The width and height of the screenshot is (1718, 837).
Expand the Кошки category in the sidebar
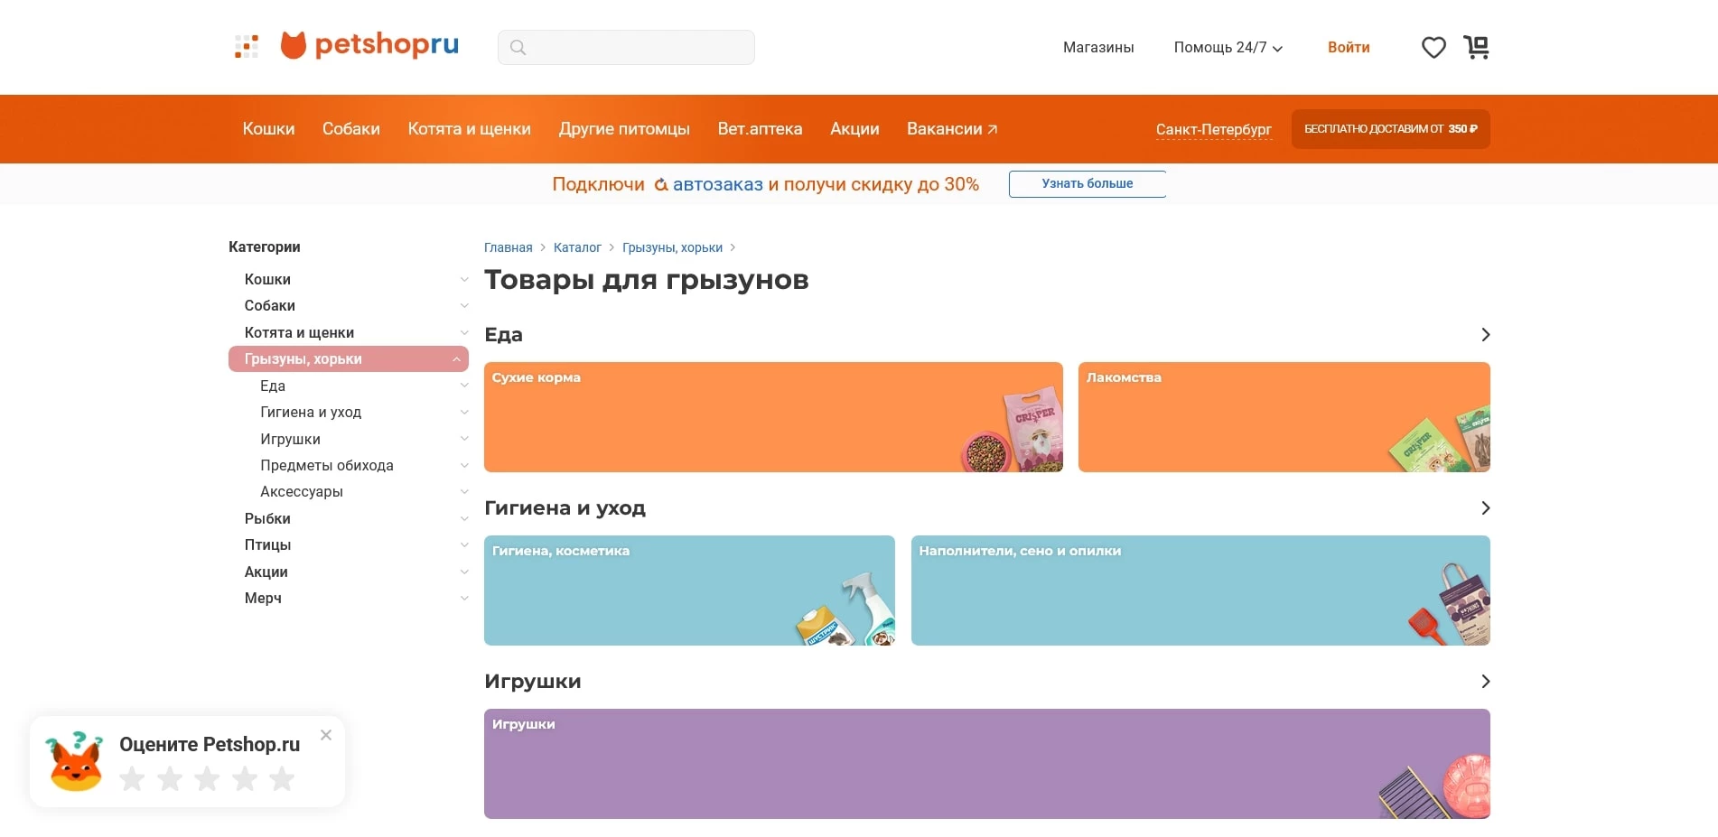pyautogui.click(x=463, y=279)
